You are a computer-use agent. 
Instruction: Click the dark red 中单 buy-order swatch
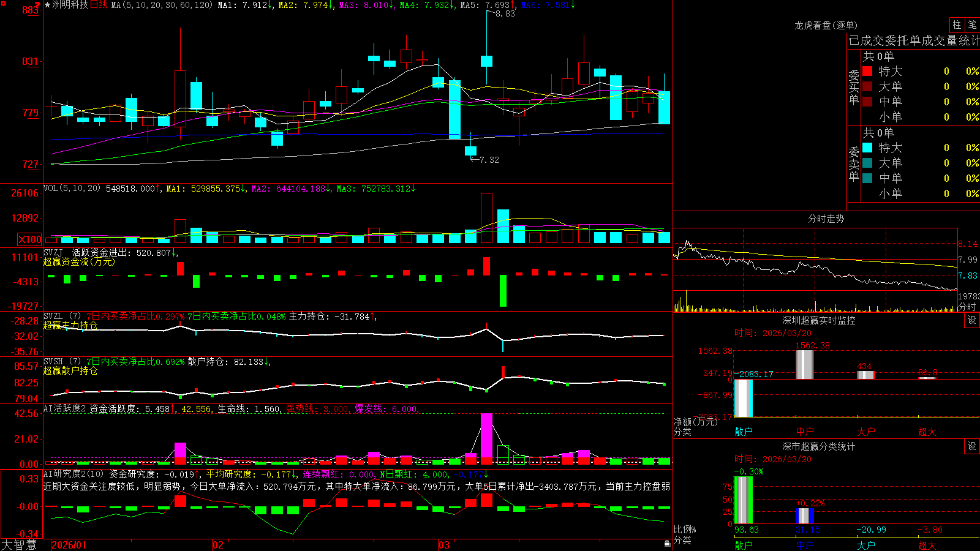click(x=867, y=102)
